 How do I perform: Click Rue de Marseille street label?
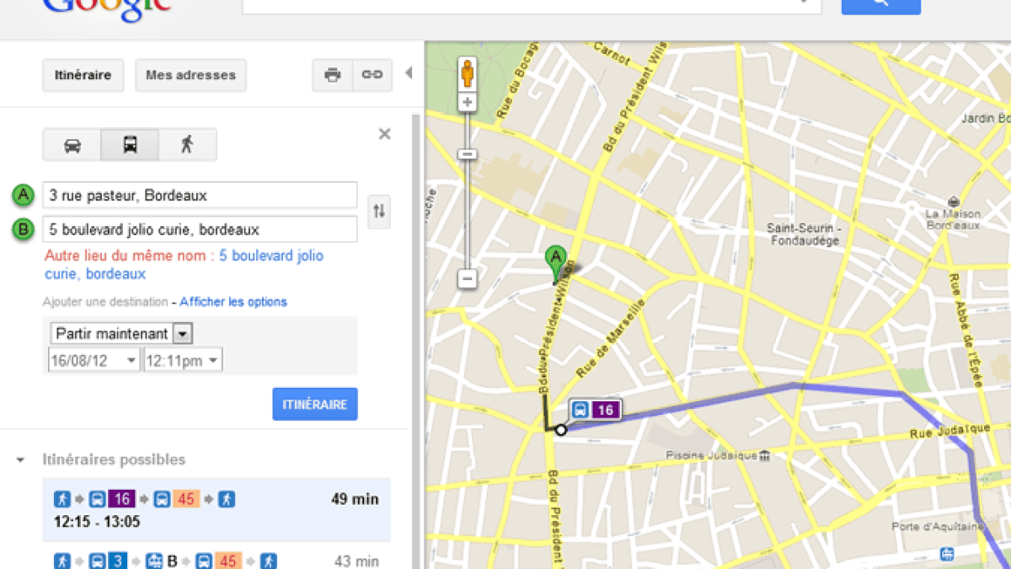point(611,339)
